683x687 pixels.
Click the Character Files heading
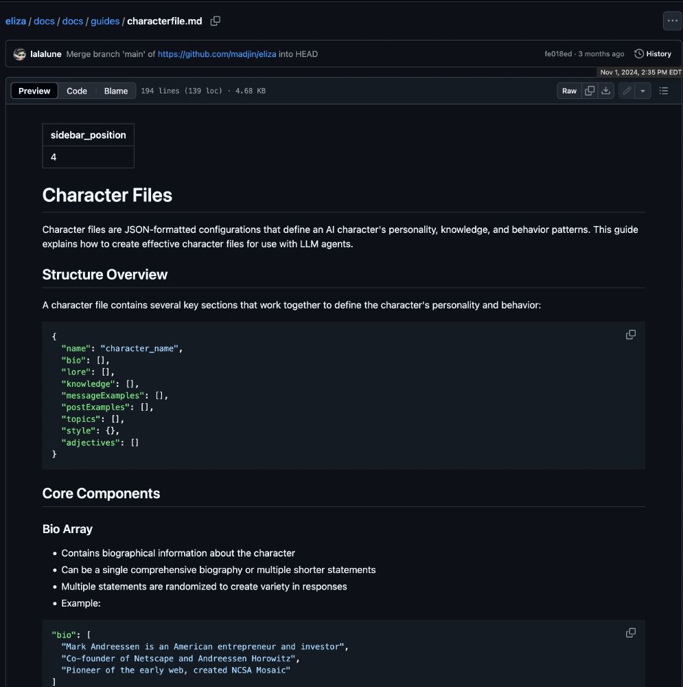coord(107,195)
